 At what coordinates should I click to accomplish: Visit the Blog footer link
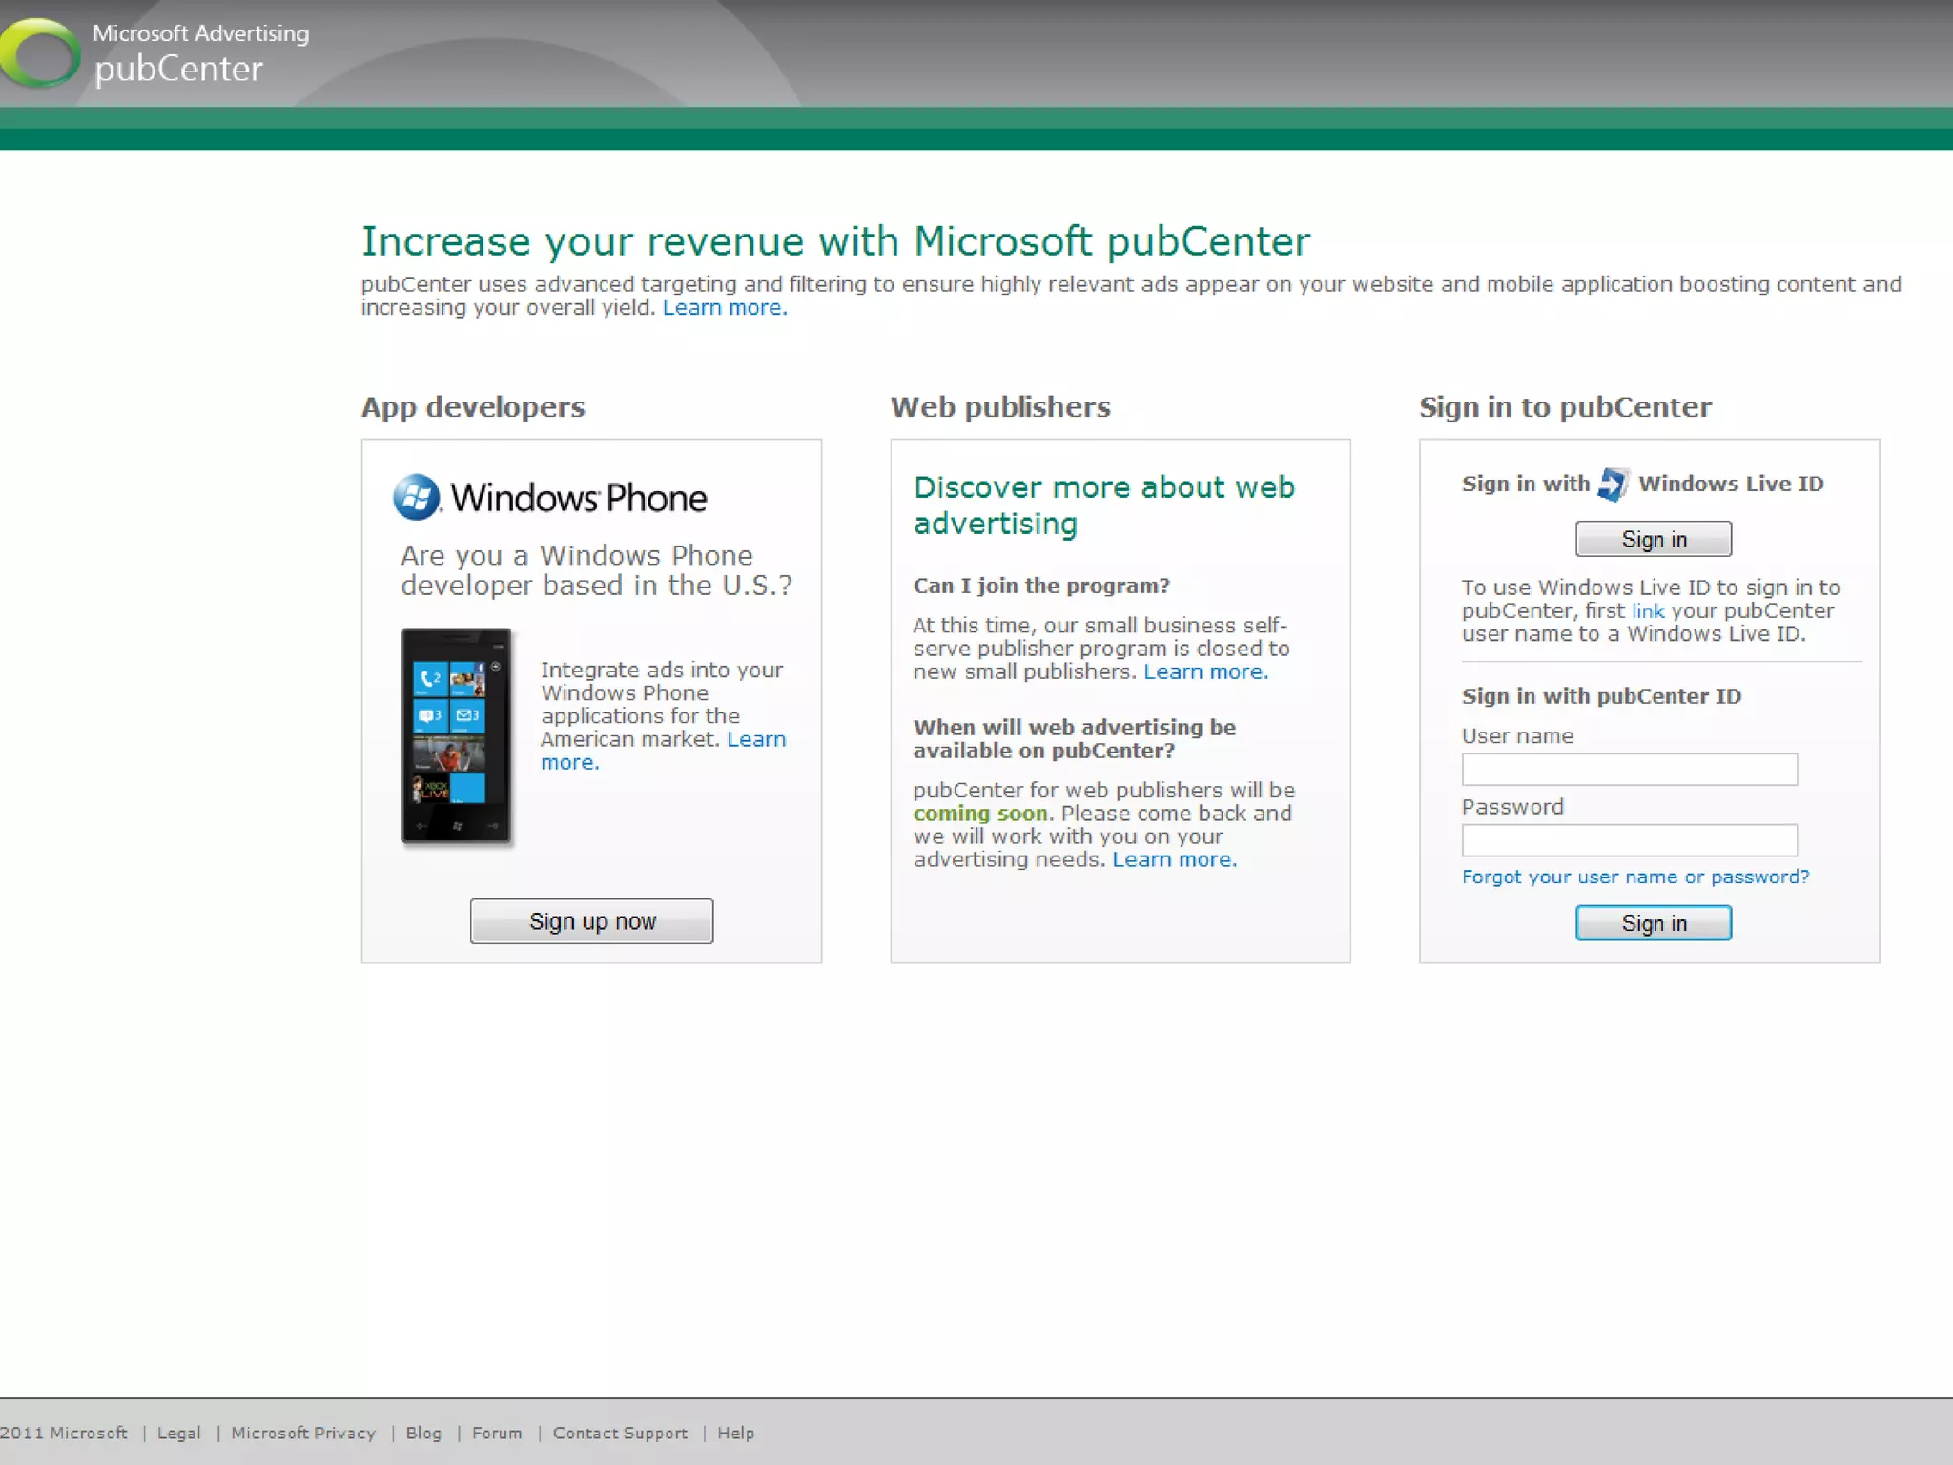(423, 1433)
